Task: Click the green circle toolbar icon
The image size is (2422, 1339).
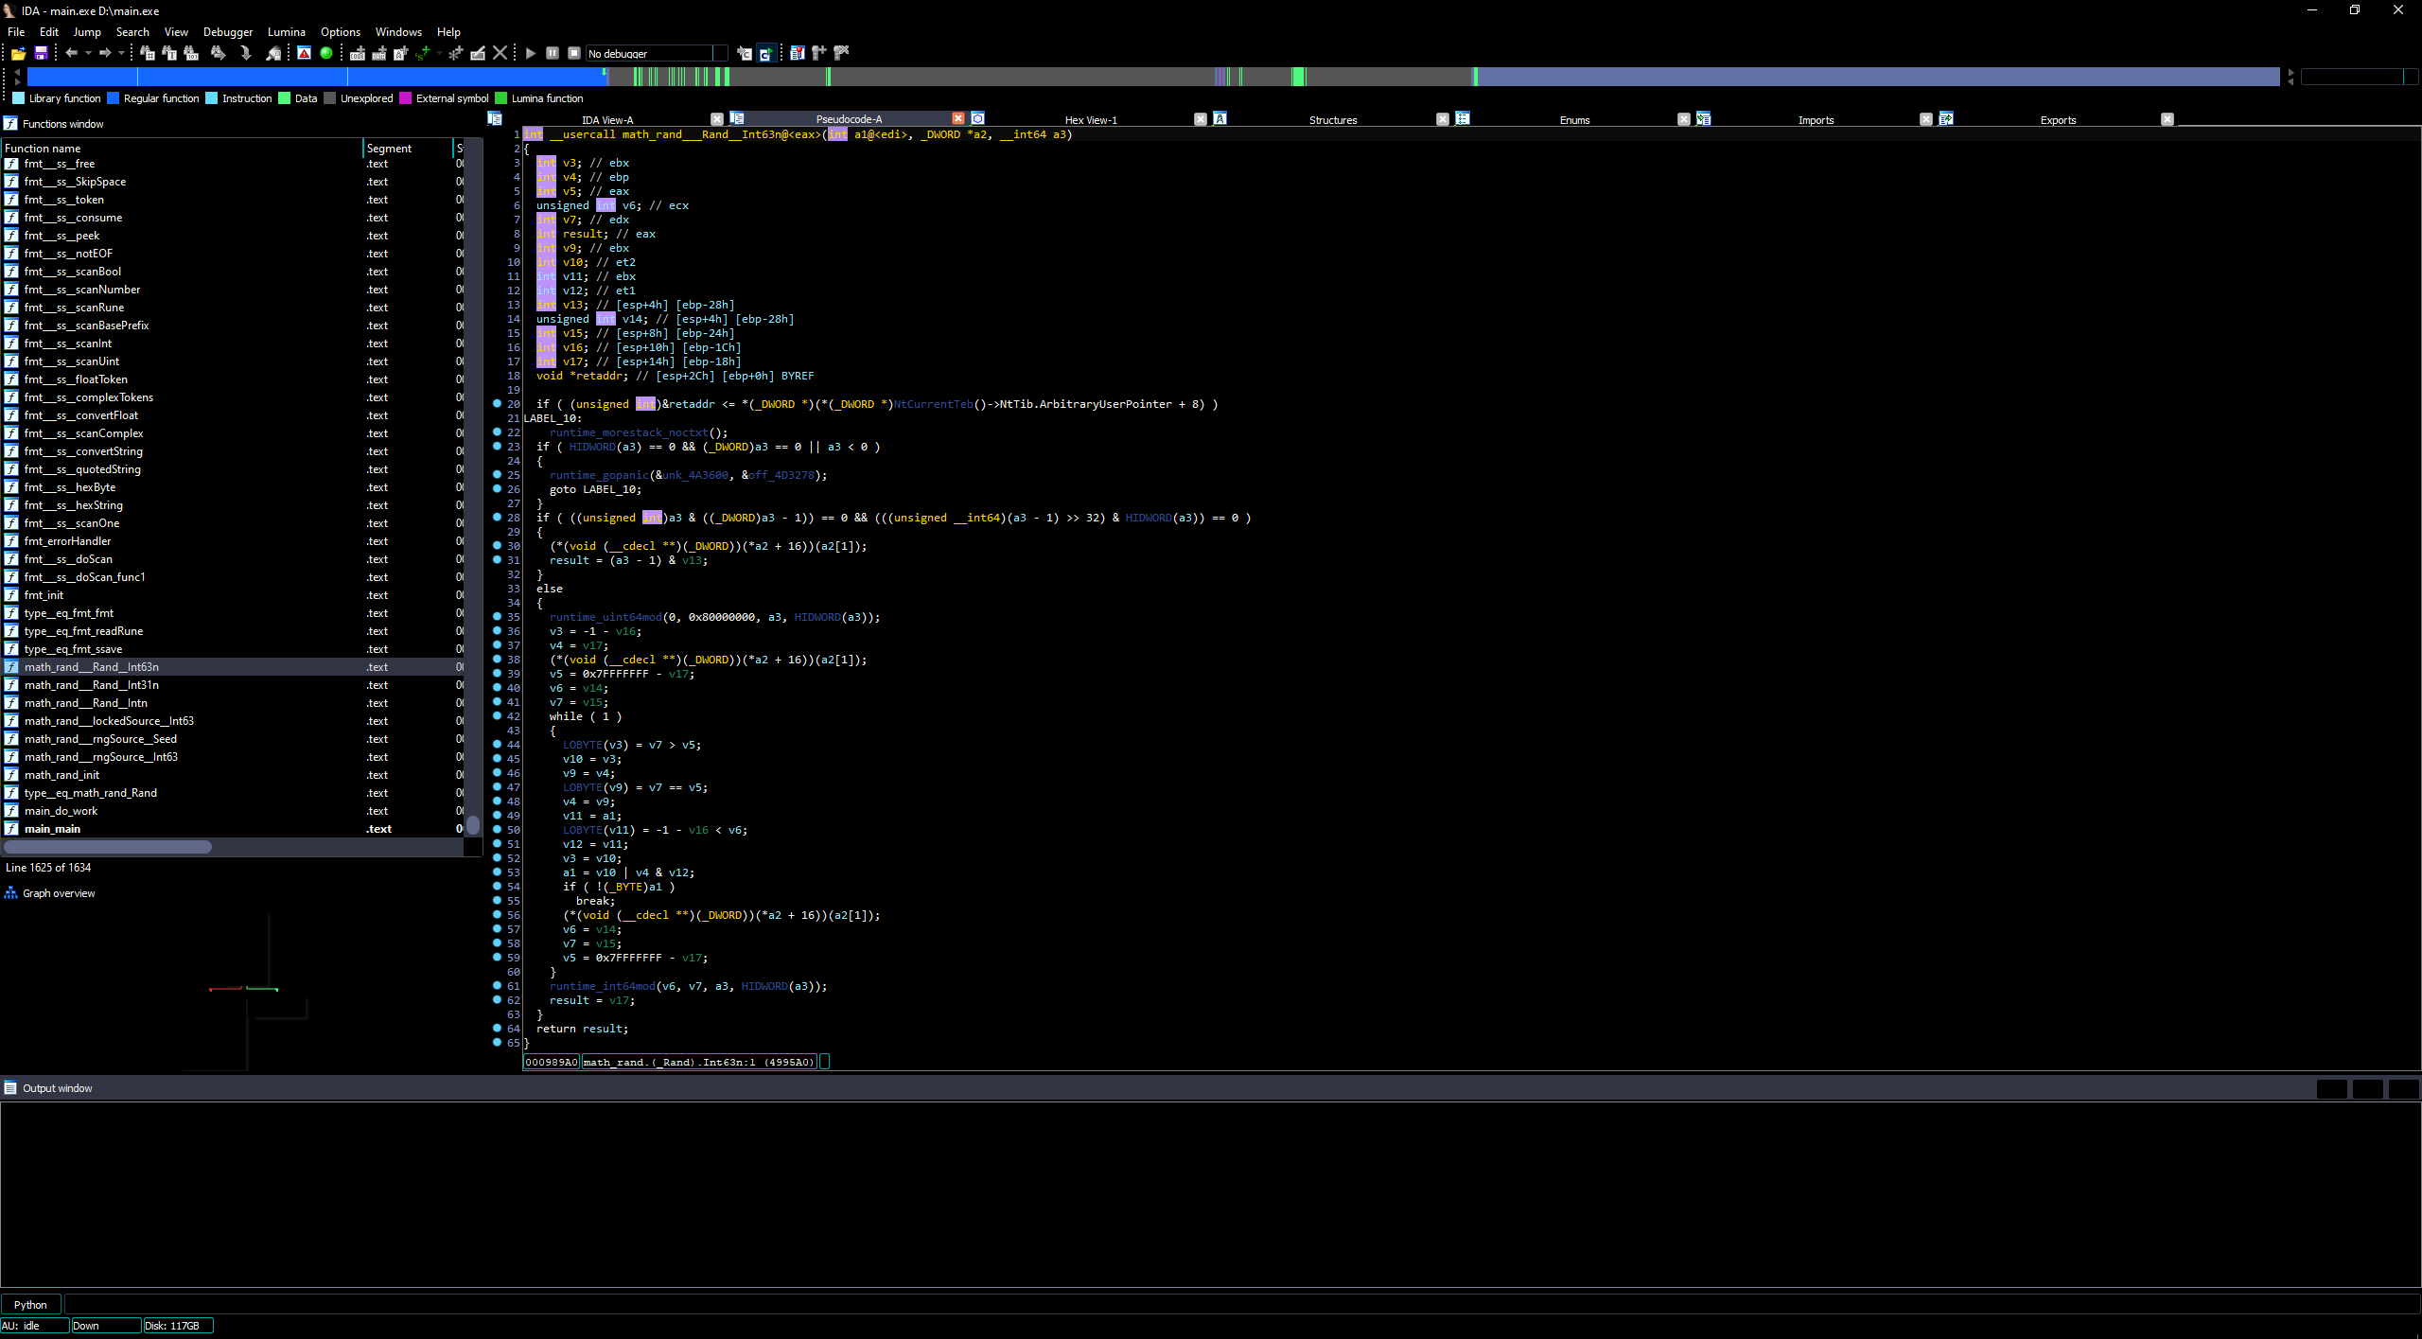Action: click(326, 53)
